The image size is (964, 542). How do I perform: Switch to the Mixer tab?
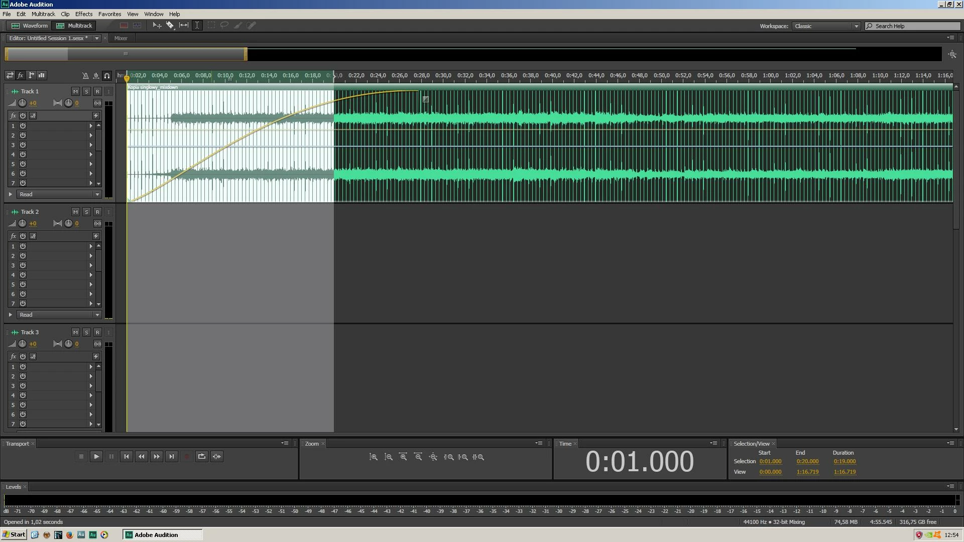coord(120,39)
